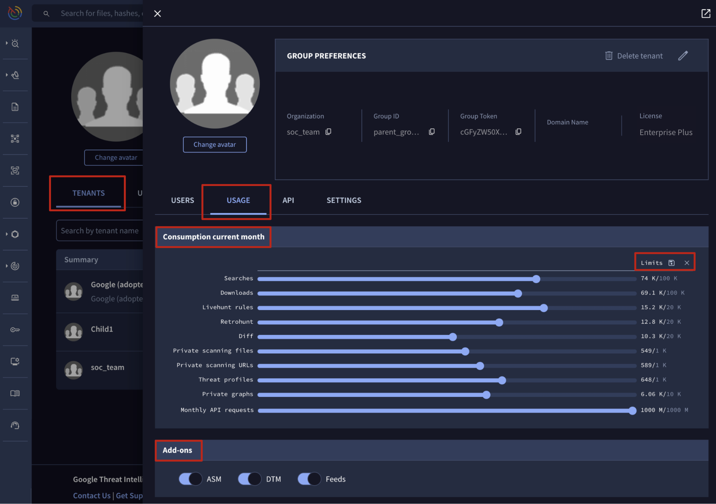Disable the DTM add-on switch
The height and width of the screenshot is (504, 716).
[x=250, y=479]
